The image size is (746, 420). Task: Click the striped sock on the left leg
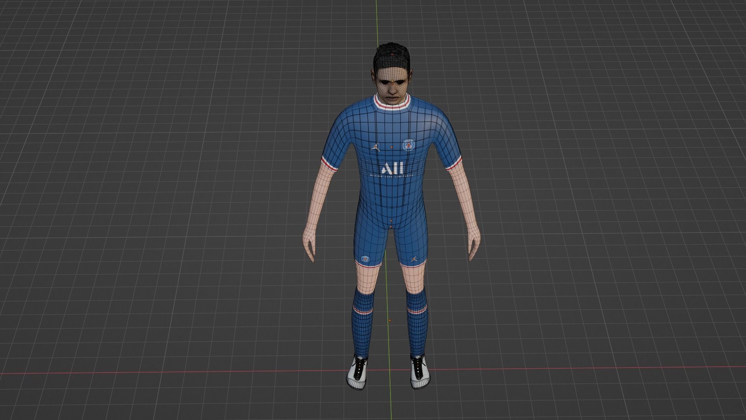(363, 322)
